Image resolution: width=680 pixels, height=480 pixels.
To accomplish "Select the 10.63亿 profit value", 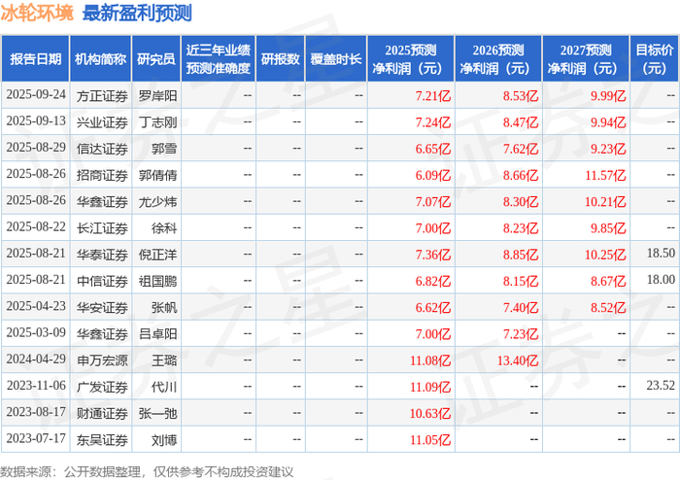I will click(430, 413).
